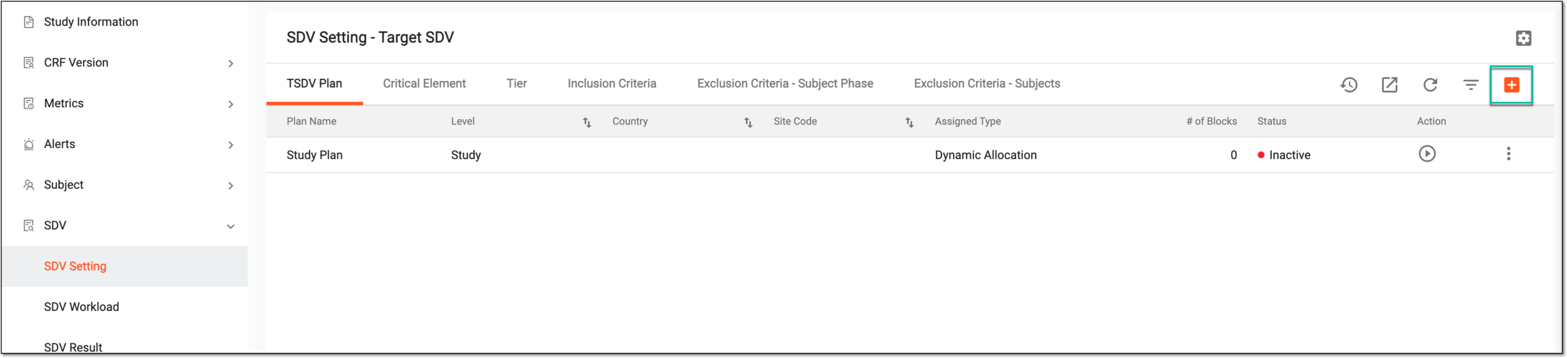Click the Subject person icon

28,185
